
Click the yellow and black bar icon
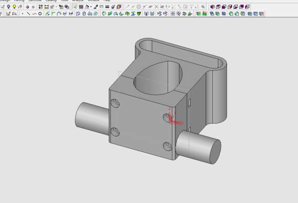(47, 7)
